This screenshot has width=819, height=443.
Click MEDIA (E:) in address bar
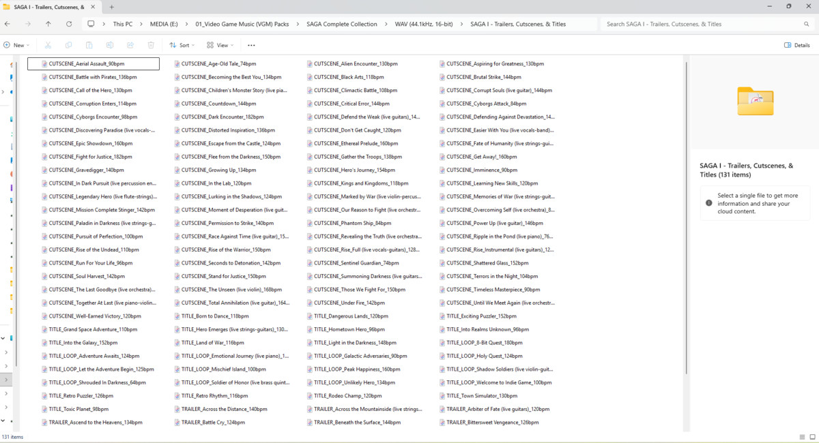pos(164,24)
